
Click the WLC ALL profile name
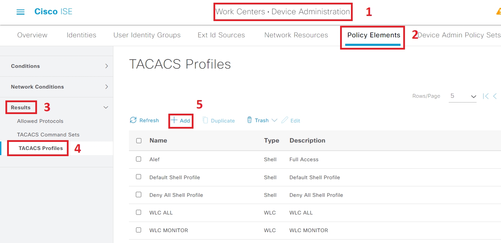click(x=161, y=213)
